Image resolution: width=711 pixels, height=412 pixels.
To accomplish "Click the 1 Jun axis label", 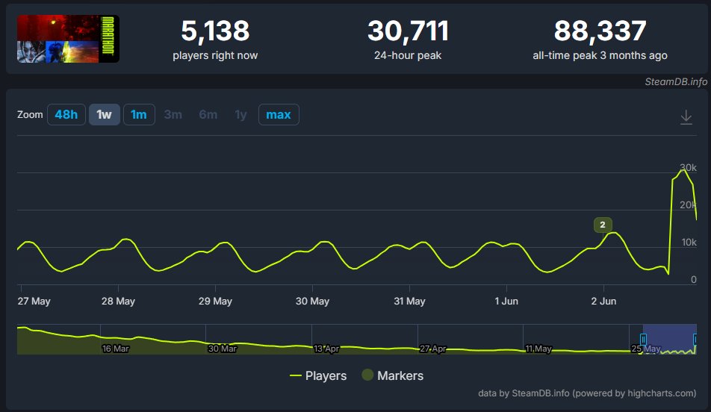I will [506, 301].
